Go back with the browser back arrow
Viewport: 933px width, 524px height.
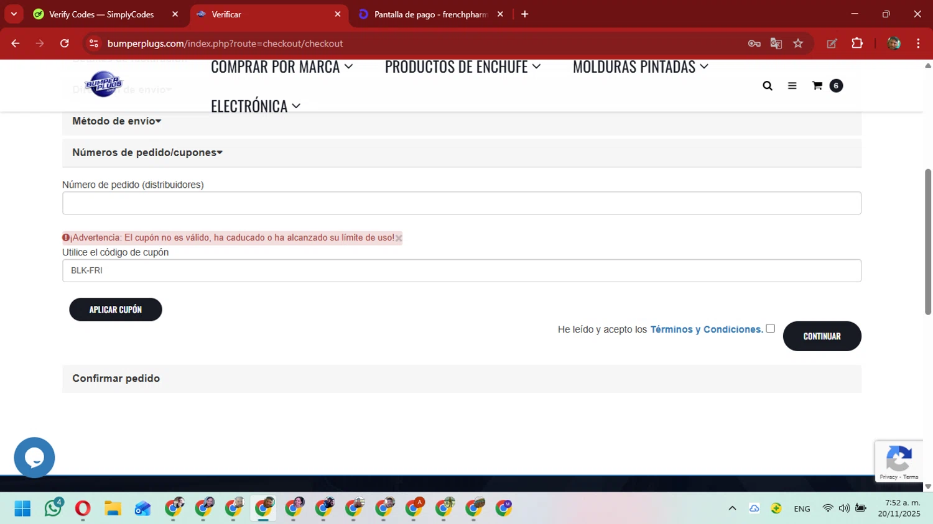coord(16,44)
